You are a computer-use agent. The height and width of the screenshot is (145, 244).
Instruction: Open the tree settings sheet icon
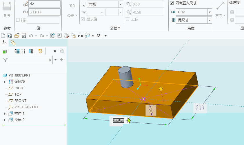click(x=62, y=51)
